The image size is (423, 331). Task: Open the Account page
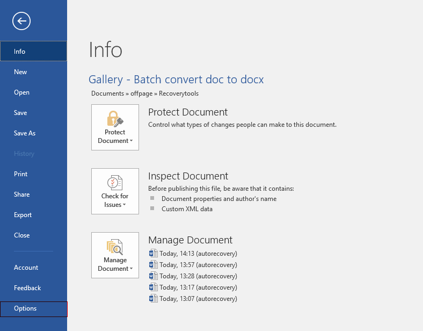point(33,268)
